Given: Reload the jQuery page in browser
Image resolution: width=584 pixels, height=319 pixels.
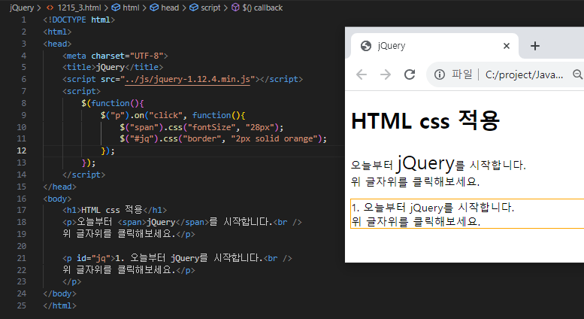Looking at the screenshot, I should (x=410, y=74).
